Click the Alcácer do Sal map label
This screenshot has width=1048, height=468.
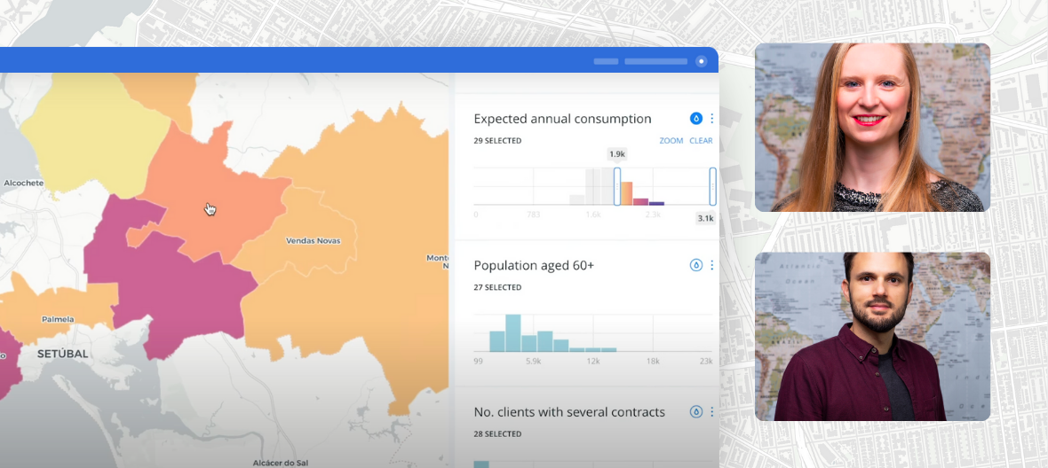pyautogui.click(x=279, y=463)
